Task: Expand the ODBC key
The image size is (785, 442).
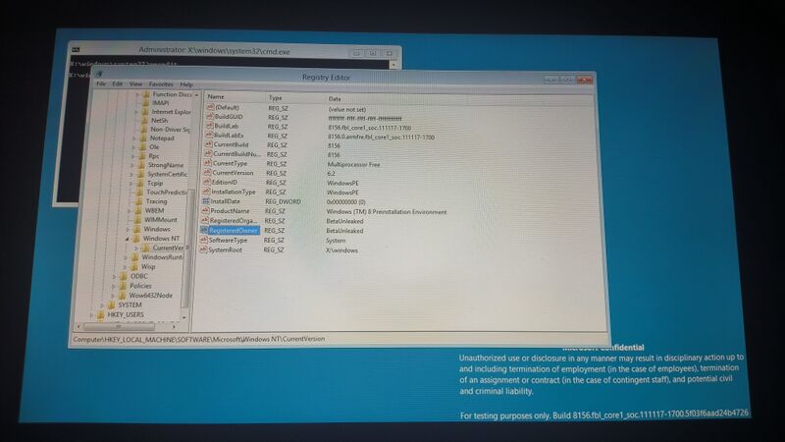Action: point(114,276)
